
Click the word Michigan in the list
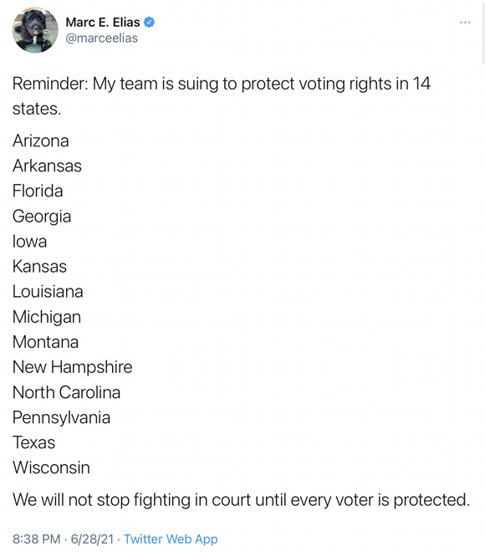pos(47,317)
